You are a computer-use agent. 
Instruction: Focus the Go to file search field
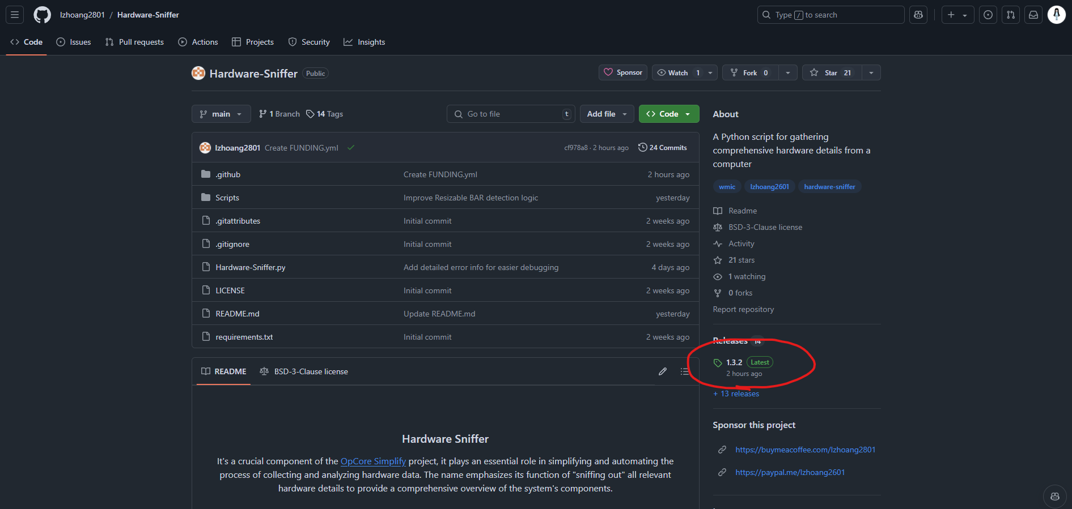(511, 114)
